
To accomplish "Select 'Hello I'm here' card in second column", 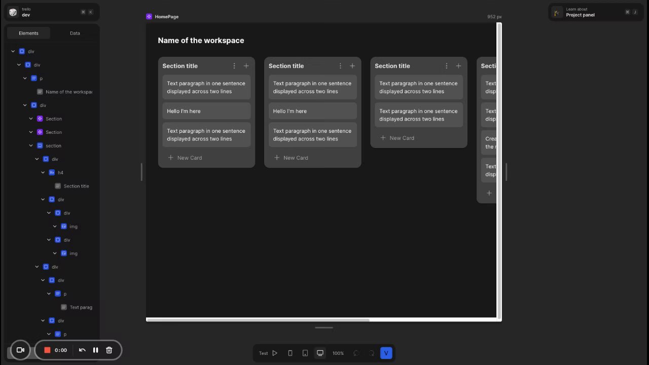I will tap(313, 111).
